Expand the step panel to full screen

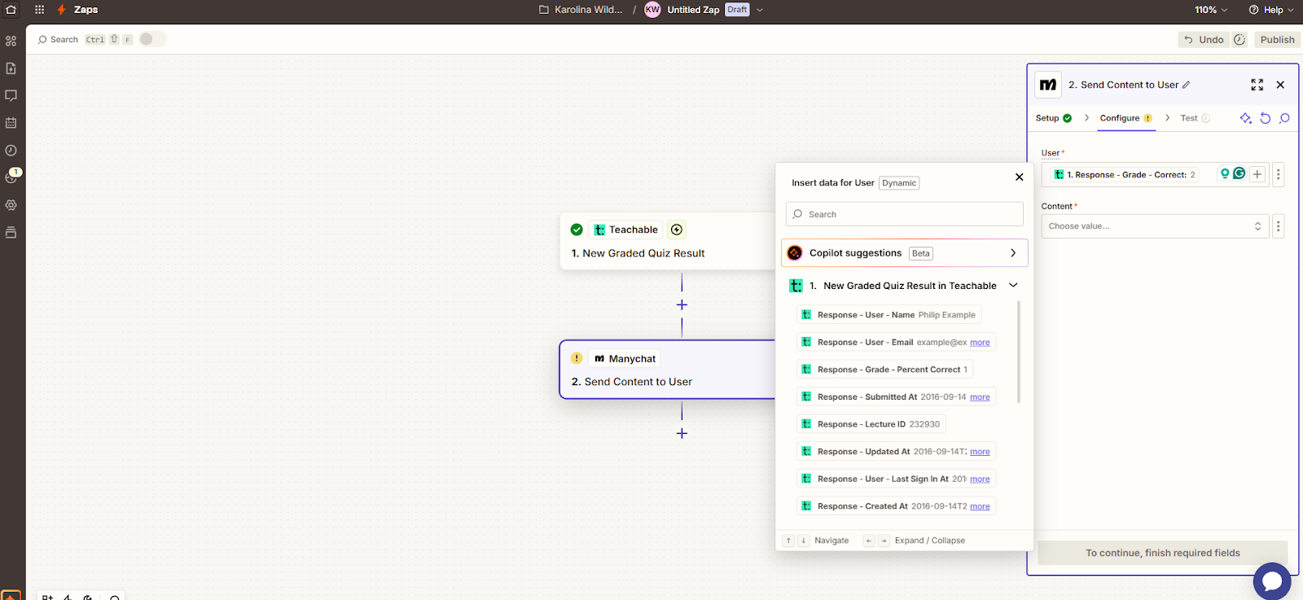tap(1257, 85)
